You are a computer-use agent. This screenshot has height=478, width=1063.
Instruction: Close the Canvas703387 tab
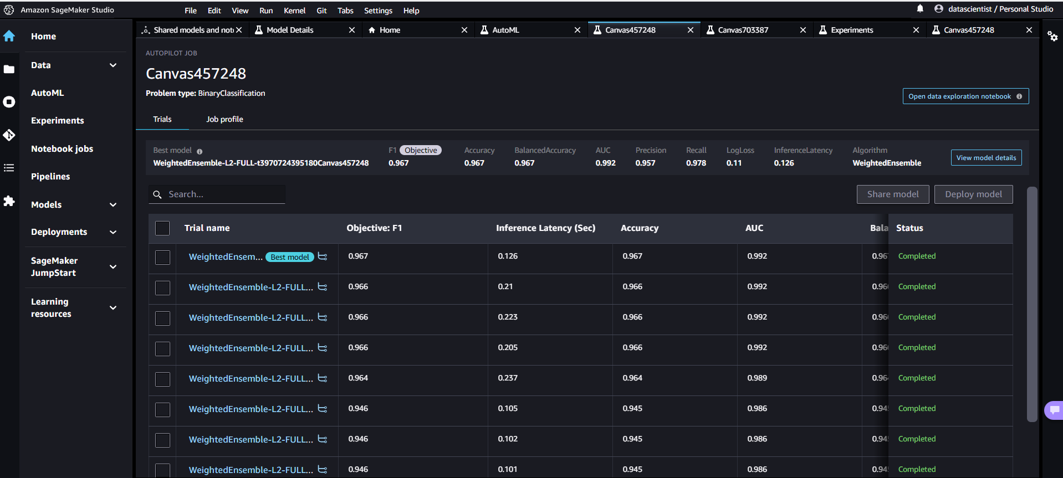pyautogui.click(x=803, y=30)
